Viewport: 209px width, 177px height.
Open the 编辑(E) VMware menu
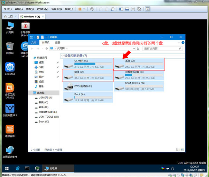(19, 9)
